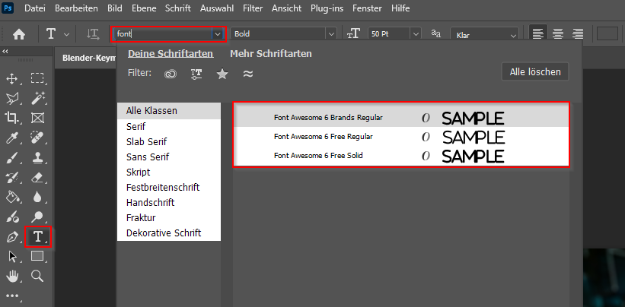Select the Paint Bucket tool
The height and width of the screenshot is (307, 625).
[12, 197]
